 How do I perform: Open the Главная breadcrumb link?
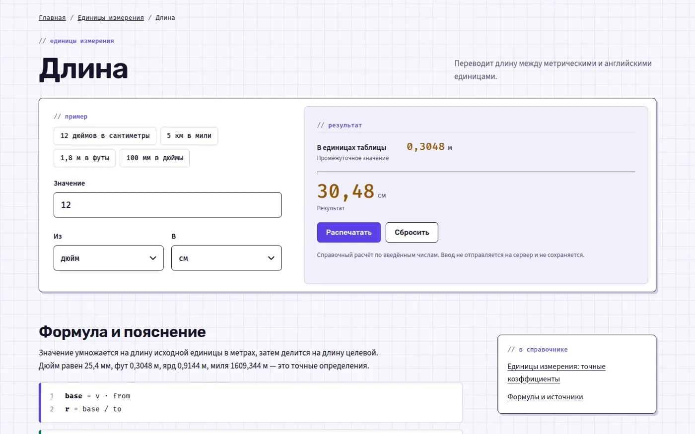(52, 18)
